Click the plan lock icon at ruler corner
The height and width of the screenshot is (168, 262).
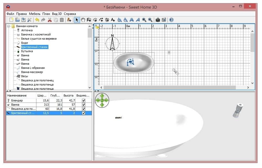[97, 26]
